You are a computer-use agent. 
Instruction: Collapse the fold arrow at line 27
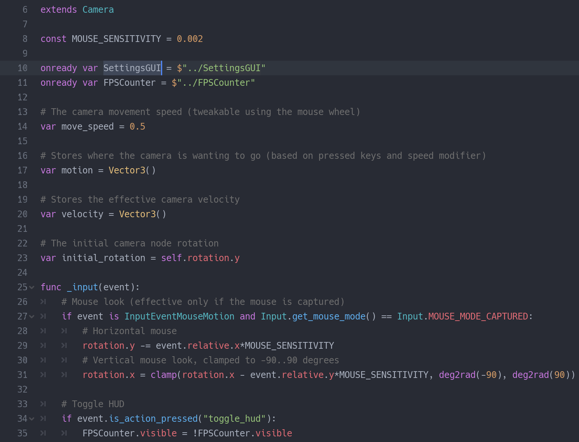[32, 317]
